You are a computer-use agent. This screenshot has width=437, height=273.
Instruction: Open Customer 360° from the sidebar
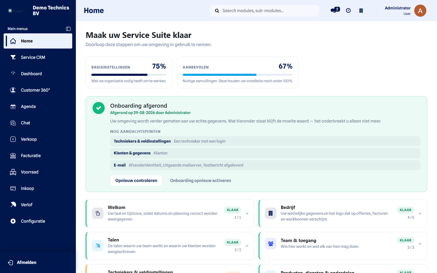pyautogui.click(x=38, y=90)
